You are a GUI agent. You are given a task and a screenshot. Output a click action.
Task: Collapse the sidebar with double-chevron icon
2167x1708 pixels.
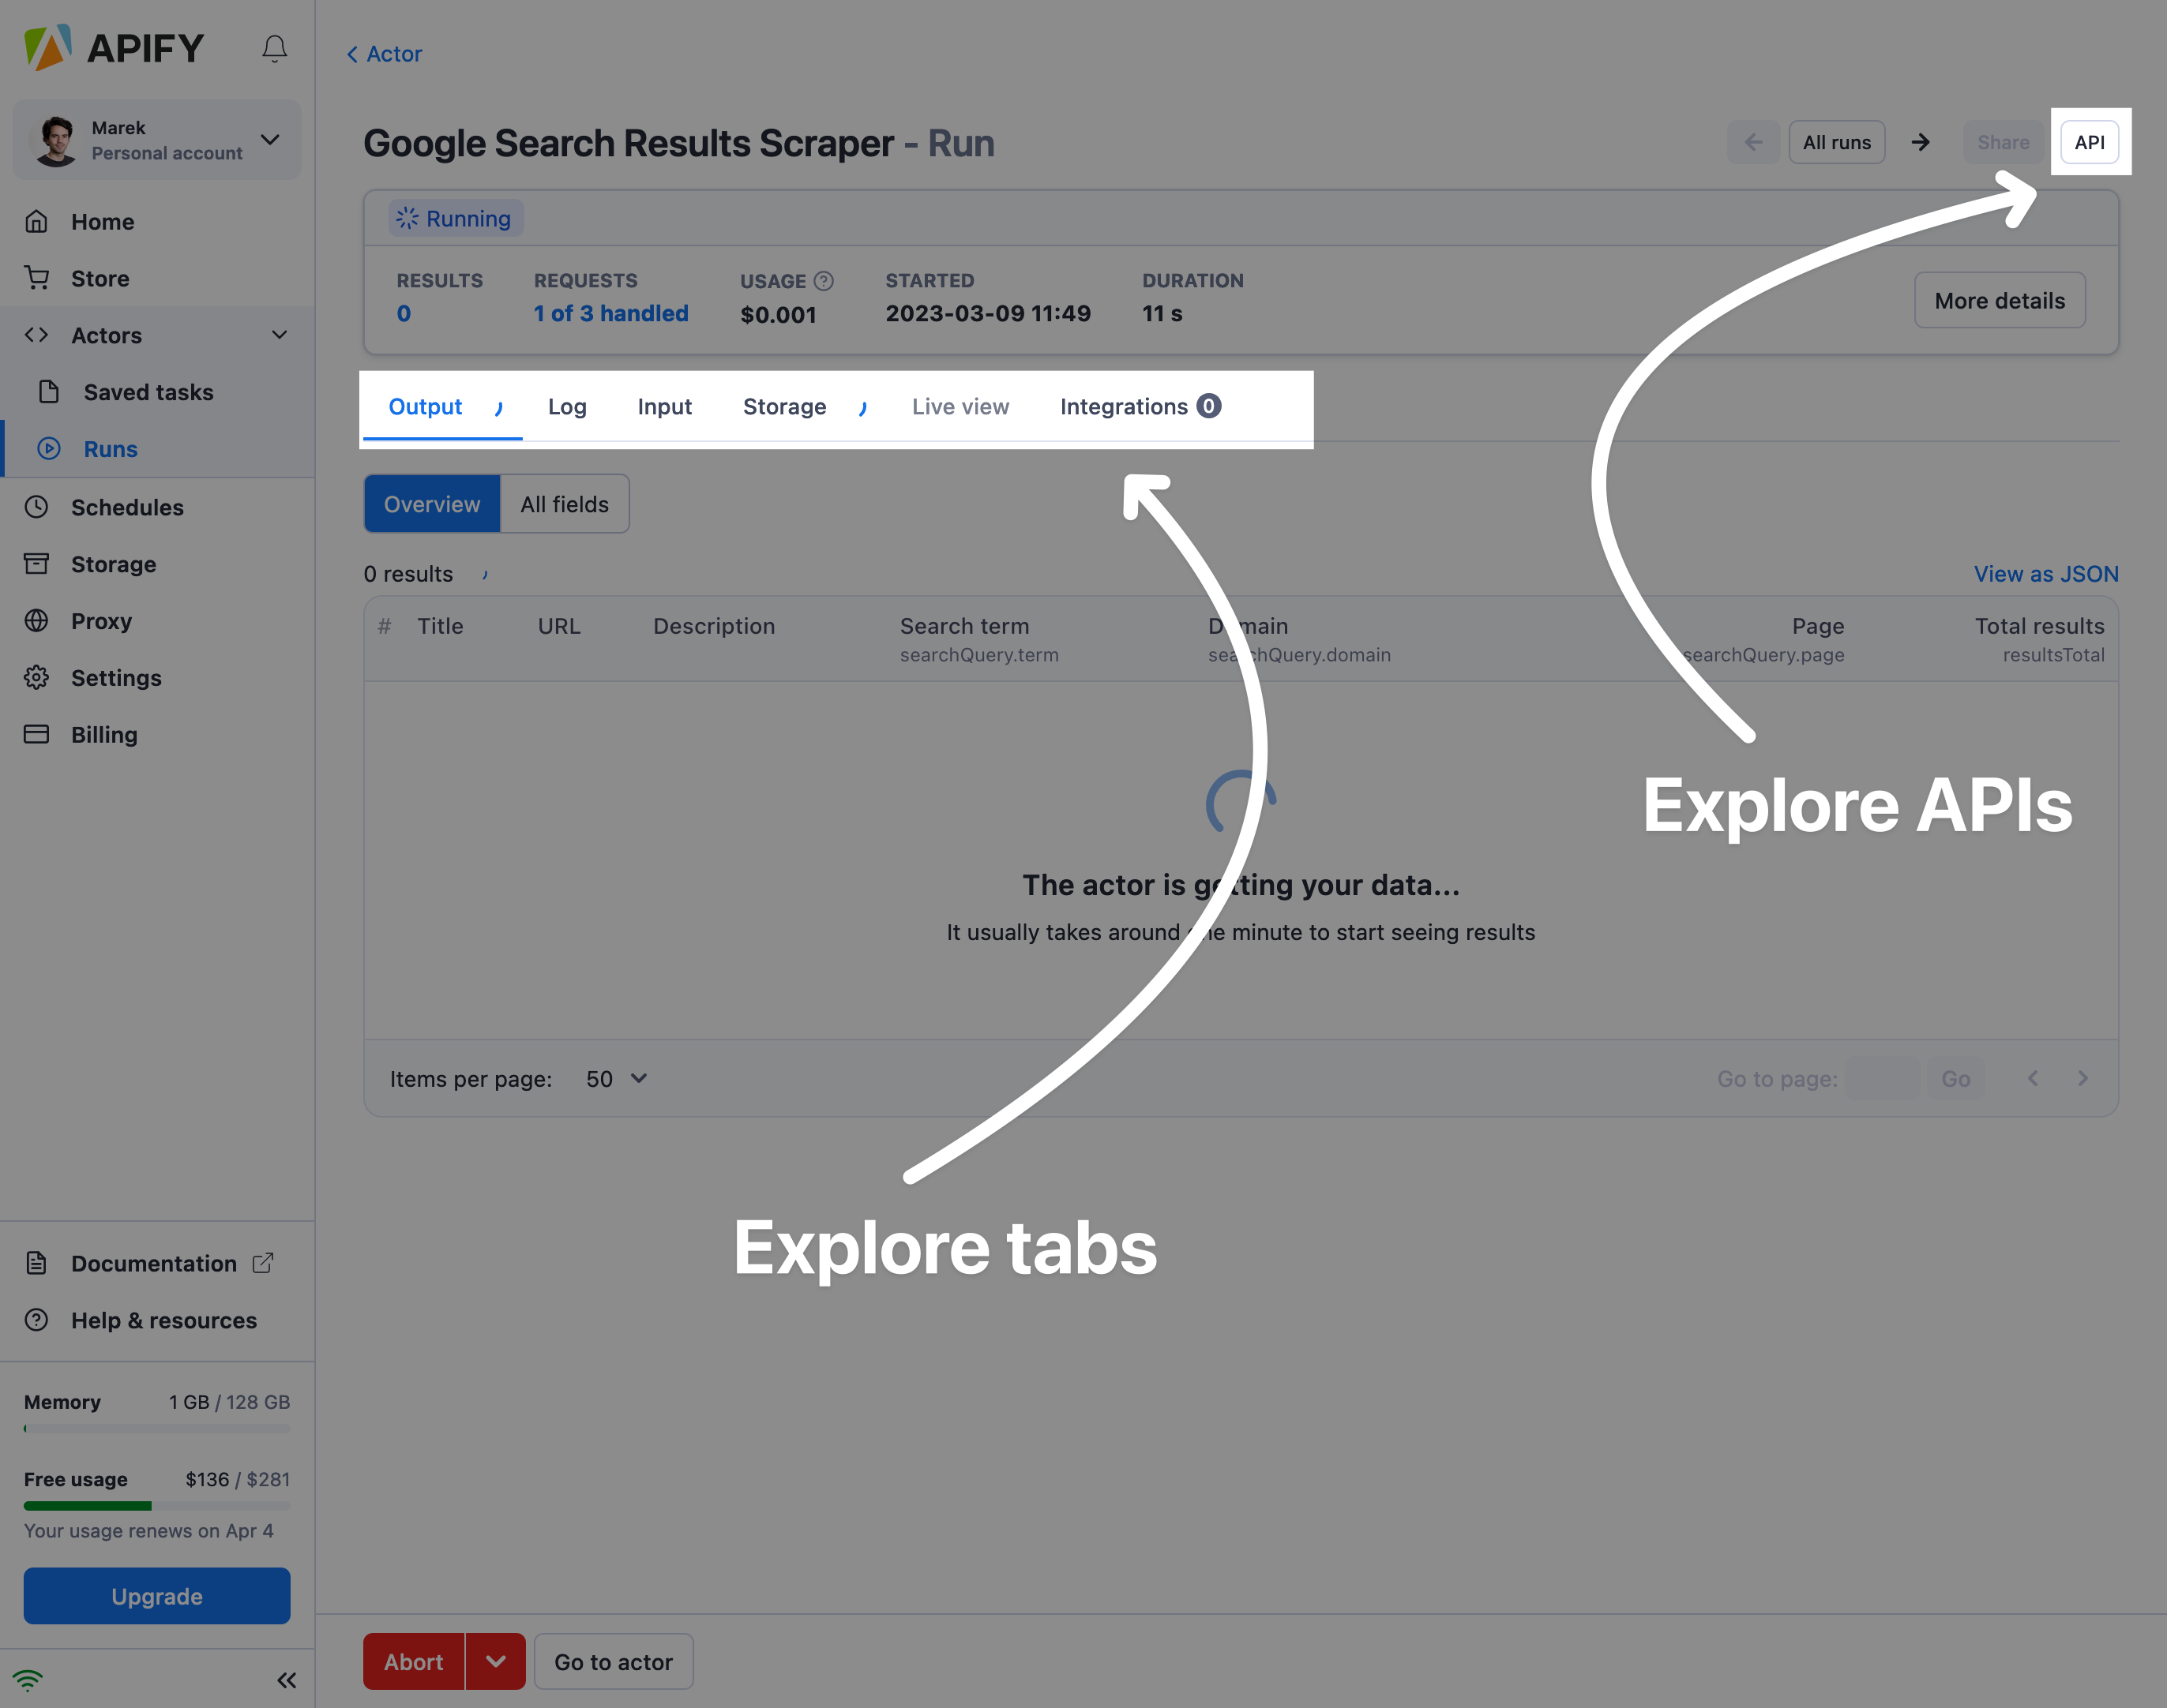286,1680
